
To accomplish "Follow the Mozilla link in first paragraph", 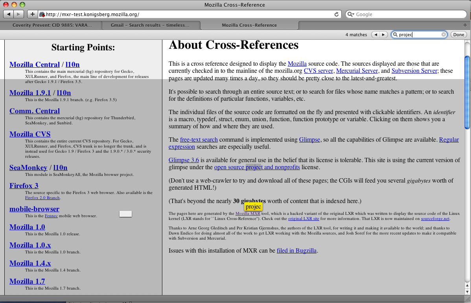I will coord(297,64).
